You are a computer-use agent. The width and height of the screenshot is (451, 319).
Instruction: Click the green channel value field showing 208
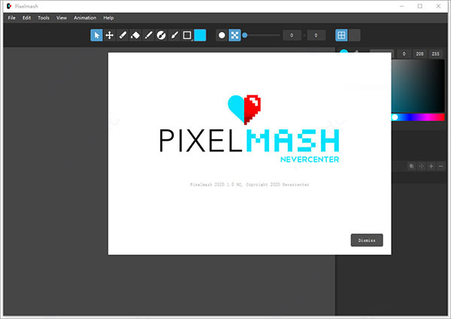point(419,54)
